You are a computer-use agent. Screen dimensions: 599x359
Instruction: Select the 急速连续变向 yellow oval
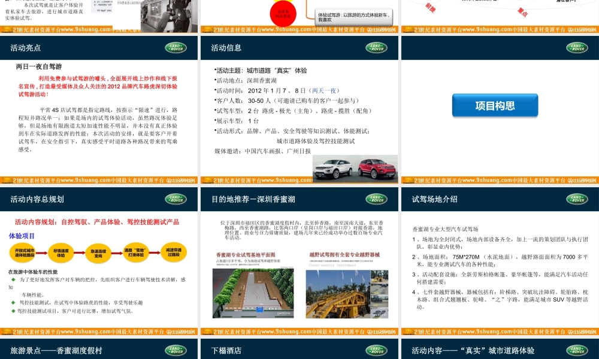tap(98, 253)
